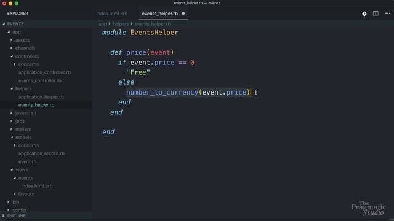The width and height of the screenshot is (394, 221).
Task: Select events_helper.rb in the explorer
Action: click(x=36, y=105)
